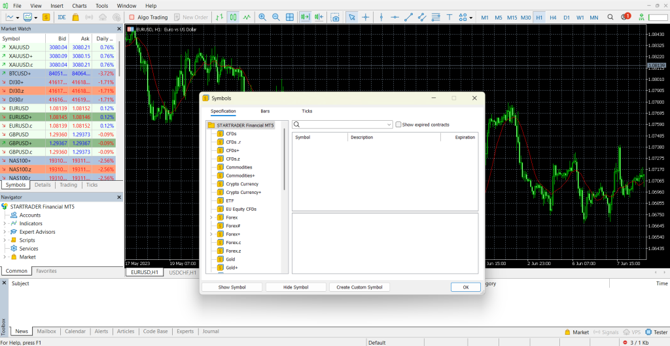This screenshot has height=346, width=670.
Task: Select the crosshair tool
Action: pyautogui.click(x=365, y=18)
